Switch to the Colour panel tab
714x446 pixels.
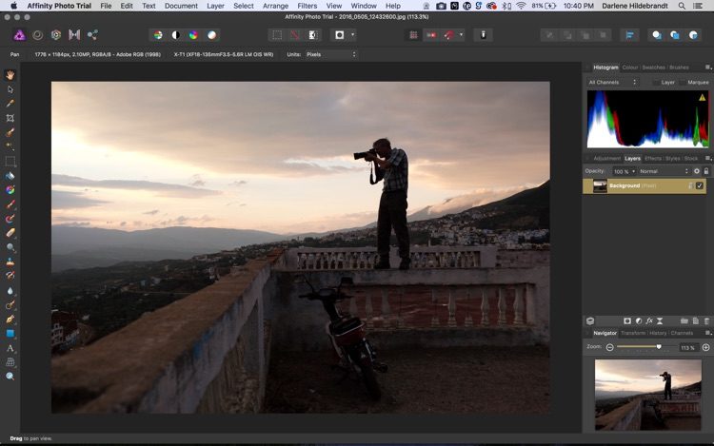pyautogui.click(x=630, y=68)
